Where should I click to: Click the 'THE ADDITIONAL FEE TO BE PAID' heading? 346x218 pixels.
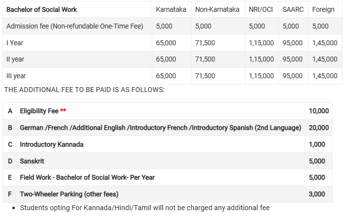pyautogui.click(x=84, y=90)
